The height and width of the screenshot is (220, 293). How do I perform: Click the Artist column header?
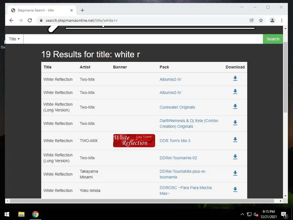(x=85, y=67)
